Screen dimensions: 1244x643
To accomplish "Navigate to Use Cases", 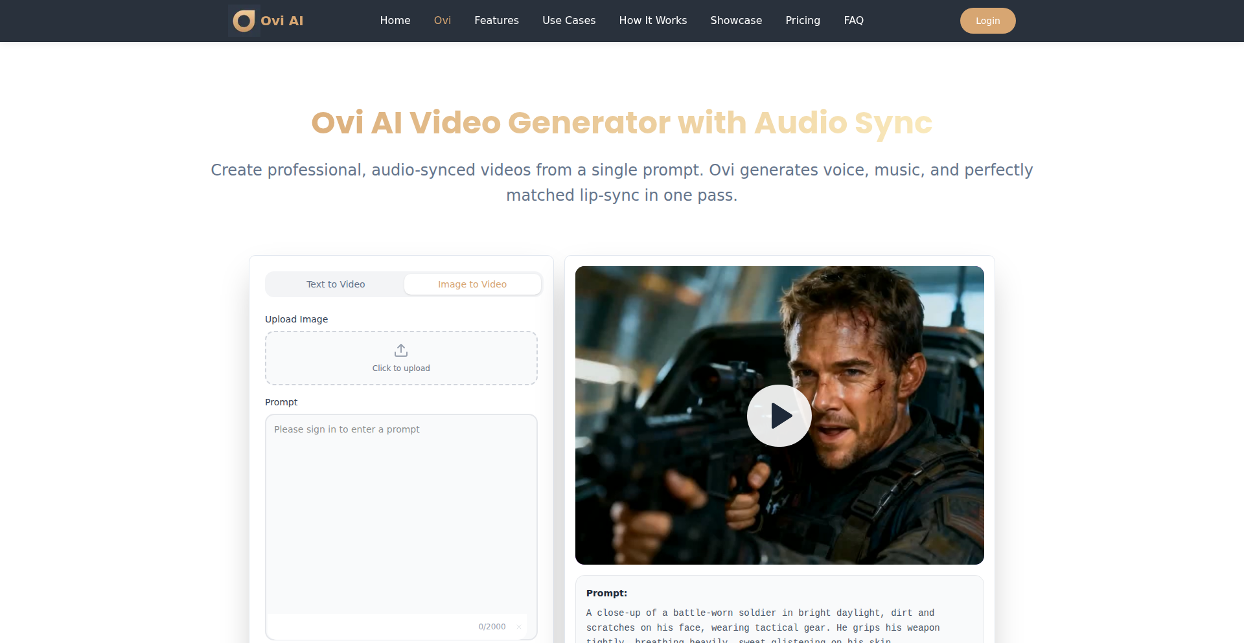I will [569, 21].
